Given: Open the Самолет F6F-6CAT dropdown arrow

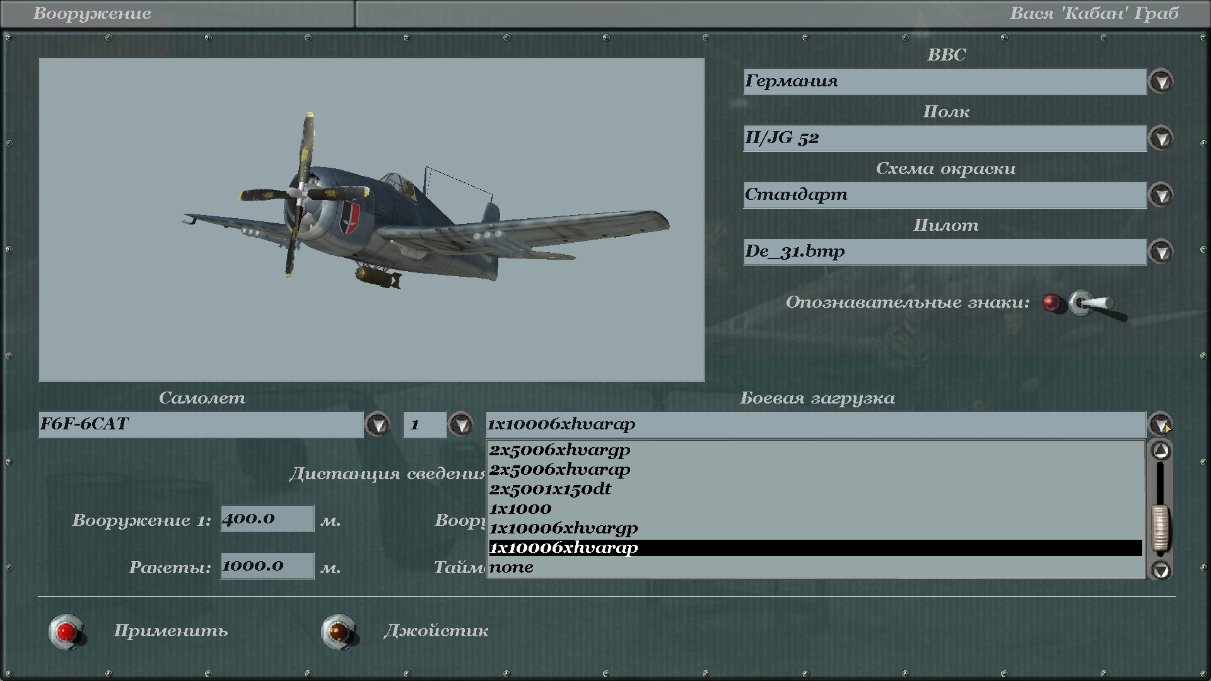Looking at the screenshot, I should click(x=378, y=424).
